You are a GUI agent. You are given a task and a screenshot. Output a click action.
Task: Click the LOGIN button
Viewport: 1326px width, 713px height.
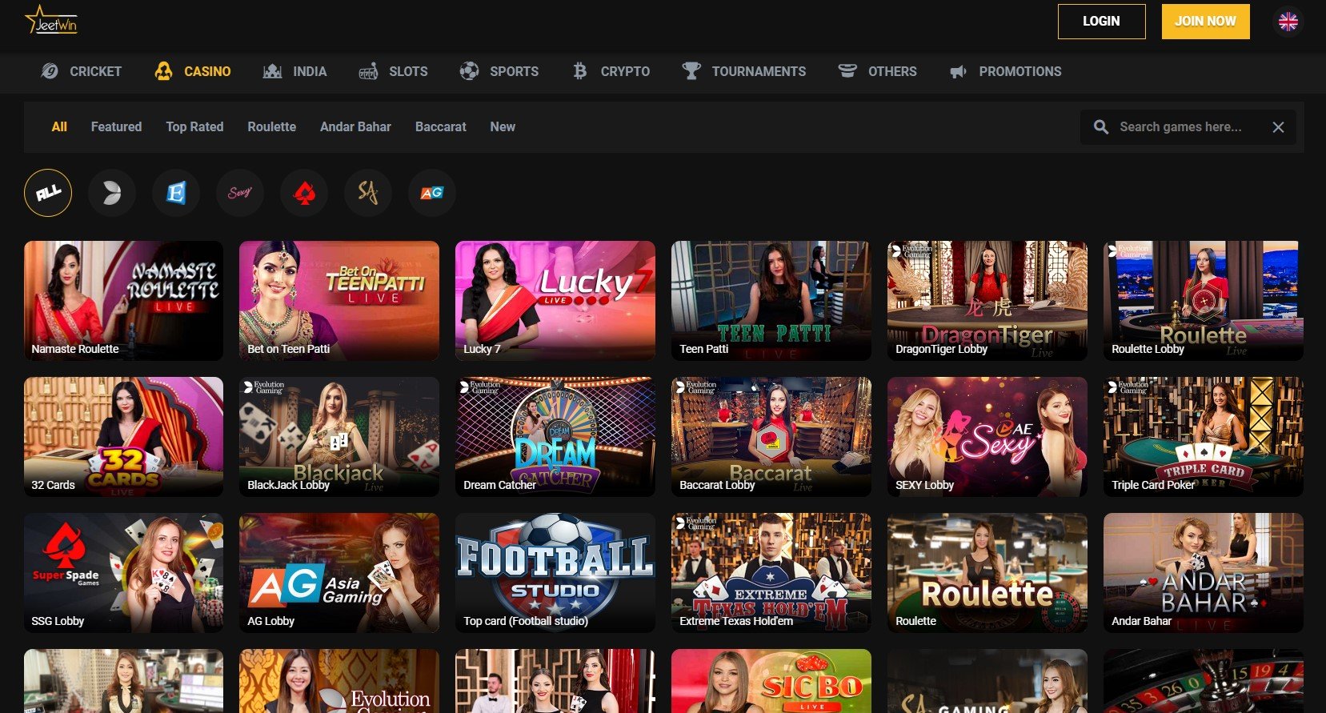(1101, 22)
